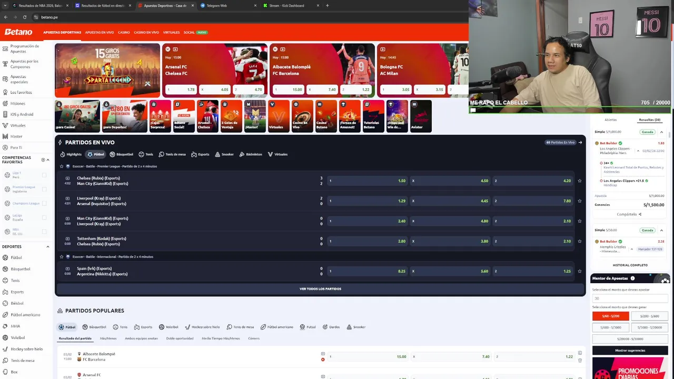
Task: Open the Apuestas en Vivo menu
Action: (100, 32)
